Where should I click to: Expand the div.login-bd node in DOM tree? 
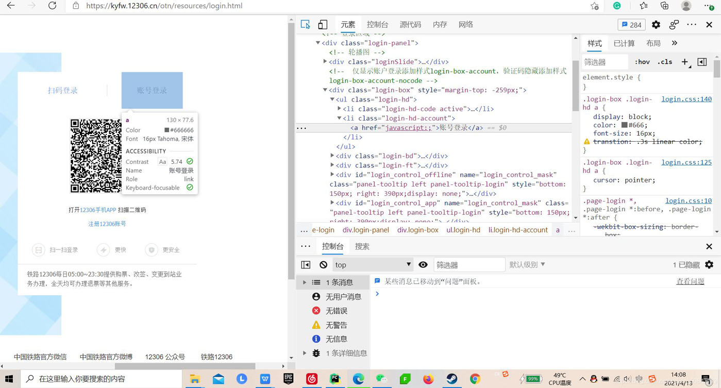pyautogui.click(x=333, y=156)
